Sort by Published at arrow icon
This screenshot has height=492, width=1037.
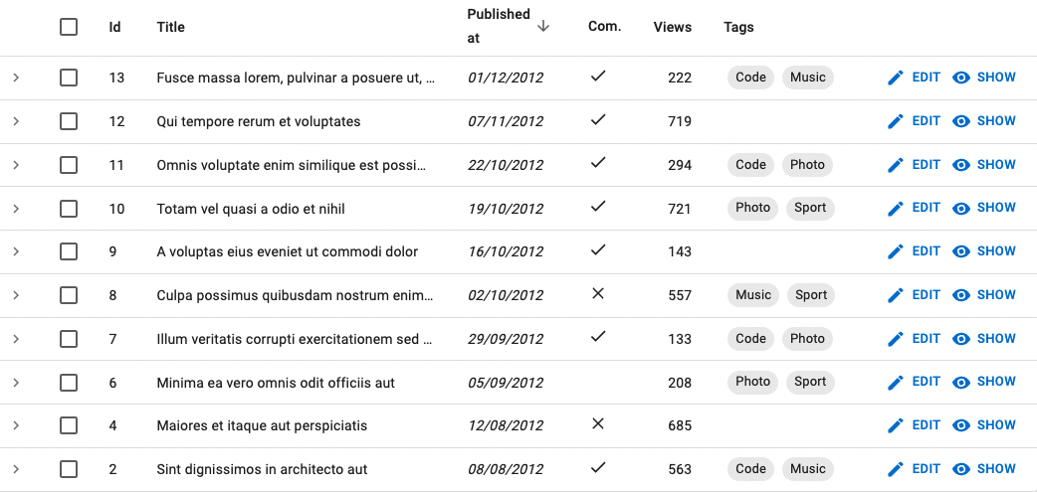[543, 27]
